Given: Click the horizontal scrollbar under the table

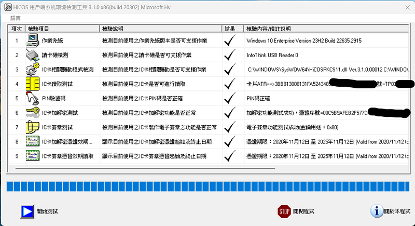Looking at the screenshot, I should tap(145, 168).
